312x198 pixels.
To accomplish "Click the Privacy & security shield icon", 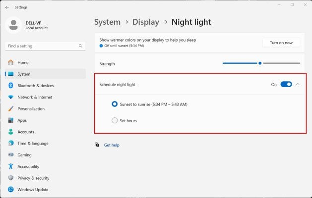I will tap(10, 178).
